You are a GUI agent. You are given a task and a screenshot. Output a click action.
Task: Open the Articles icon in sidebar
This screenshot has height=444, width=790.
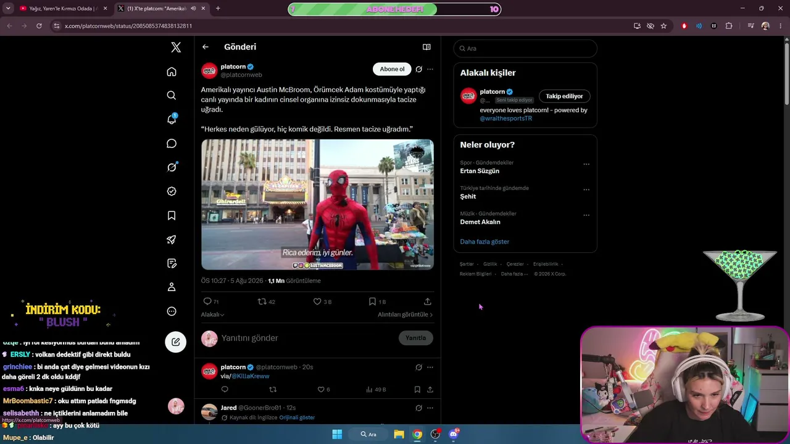[172, 263]
